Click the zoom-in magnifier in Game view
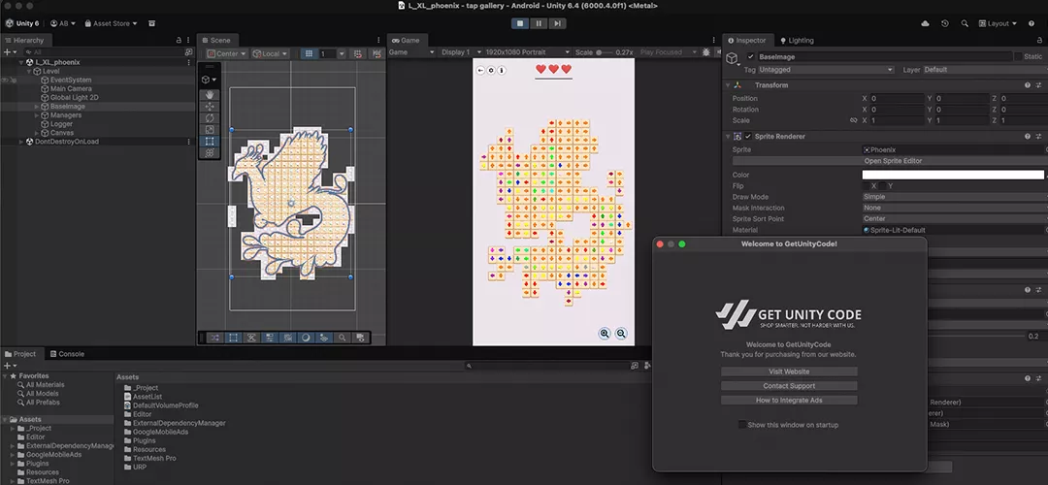 [x=605, y=334]
